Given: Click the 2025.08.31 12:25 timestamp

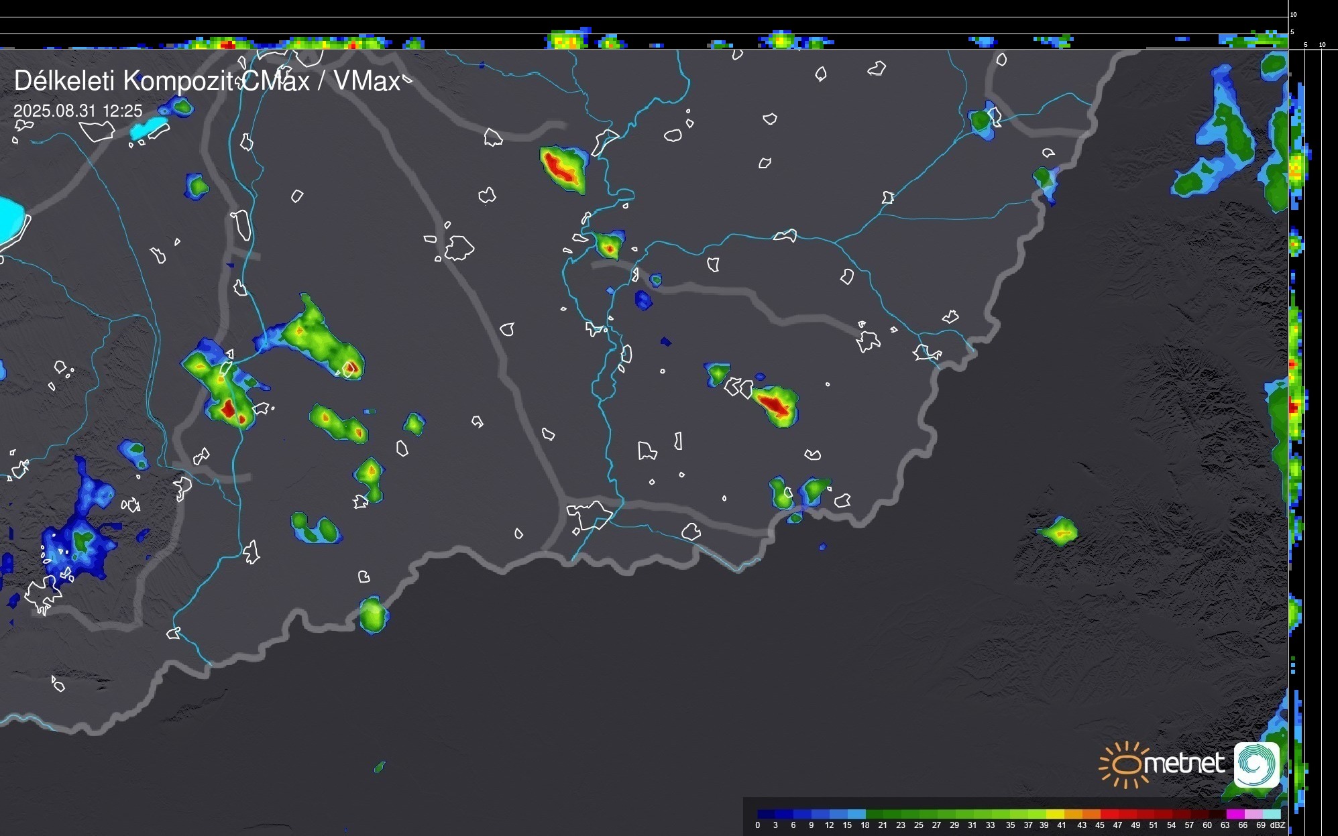Looking at the screenshot, I should pyautogui.click(x=78, y=111).
